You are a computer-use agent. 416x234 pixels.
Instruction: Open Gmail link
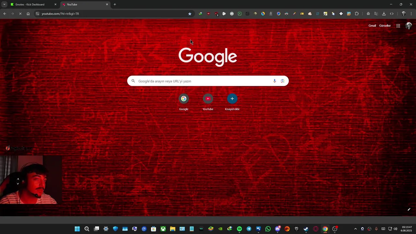372,26
